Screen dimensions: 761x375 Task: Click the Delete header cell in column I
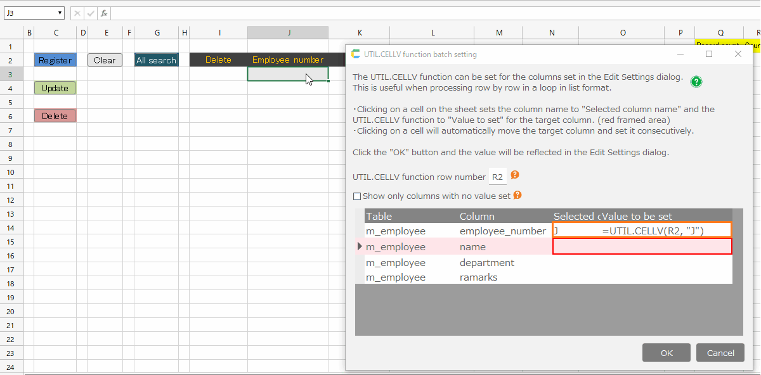click(x=218, y=60)
